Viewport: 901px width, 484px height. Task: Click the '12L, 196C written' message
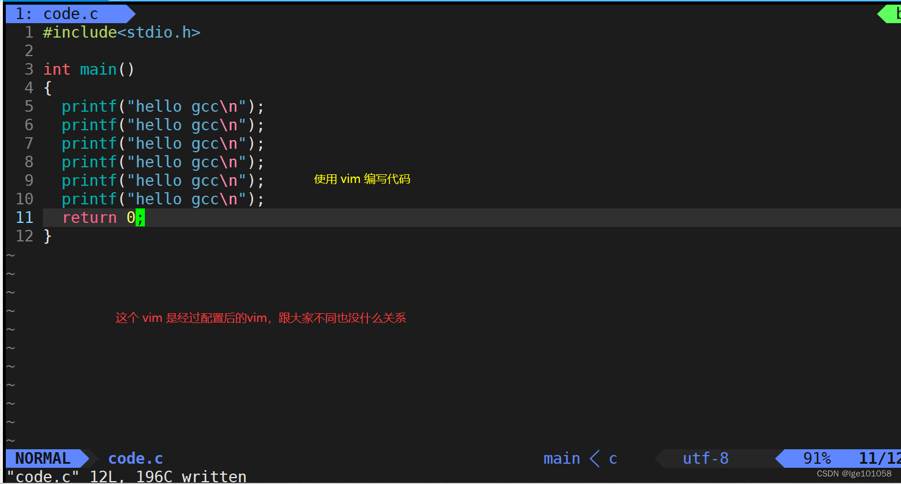point(168,476)
